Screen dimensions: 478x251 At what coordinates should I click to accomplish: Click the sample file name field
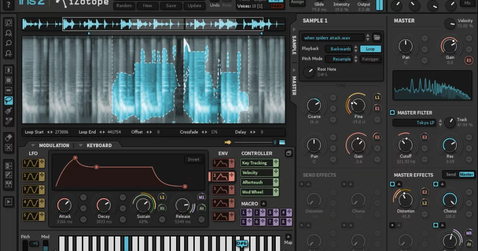333,38
